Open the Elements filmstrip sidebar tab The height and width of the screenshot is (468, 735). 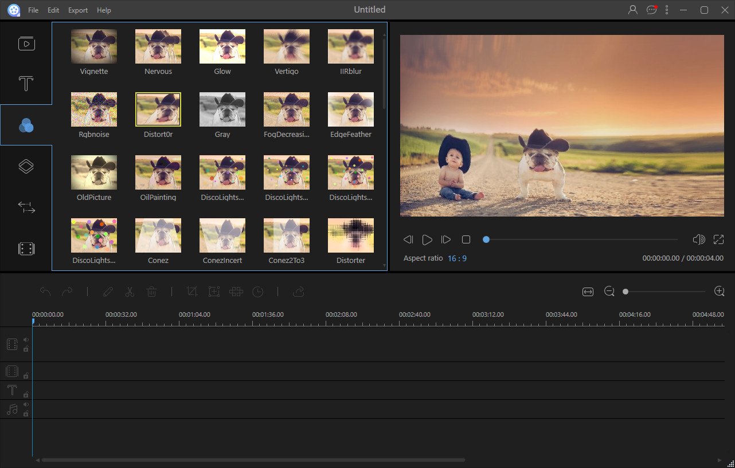pyautogui.click(x=26, y=249)
